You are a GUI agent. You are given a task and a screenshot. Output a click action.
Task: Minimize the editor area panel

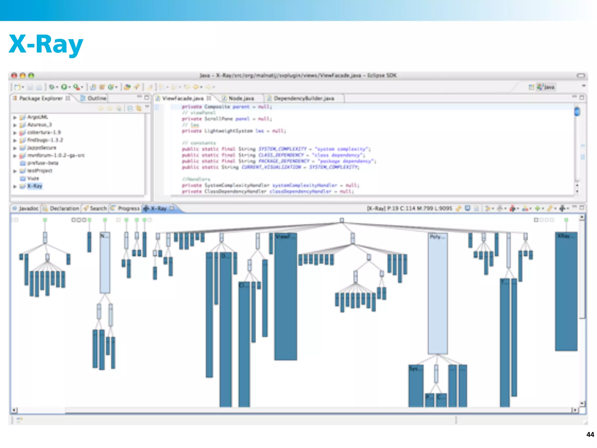tap(574, 97)
